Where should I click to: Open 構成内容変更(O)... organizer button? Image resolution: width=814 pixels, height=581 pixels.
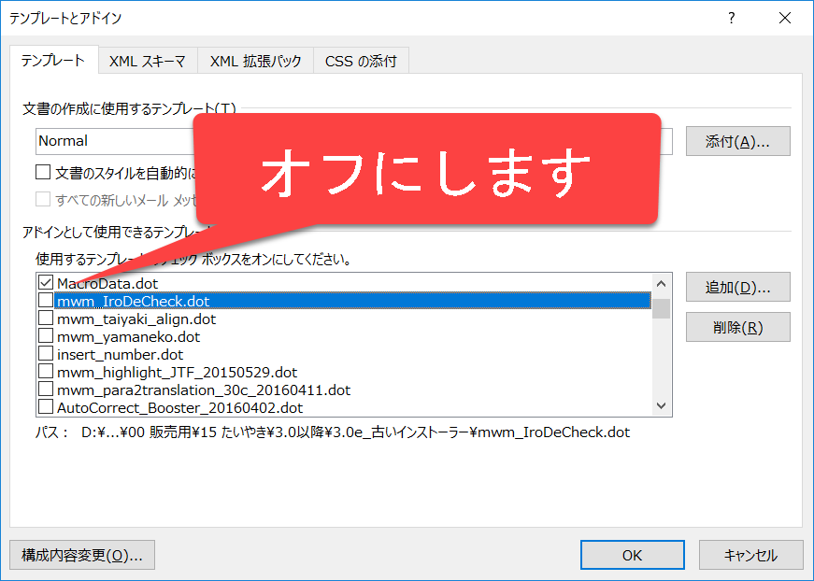pos(81,555)
